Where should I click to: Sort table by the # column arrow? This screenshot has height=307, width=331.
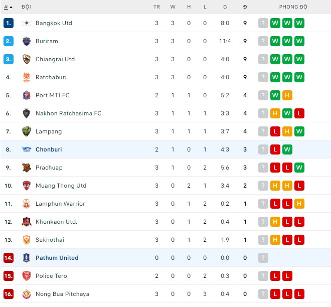(x=9, y=7)
